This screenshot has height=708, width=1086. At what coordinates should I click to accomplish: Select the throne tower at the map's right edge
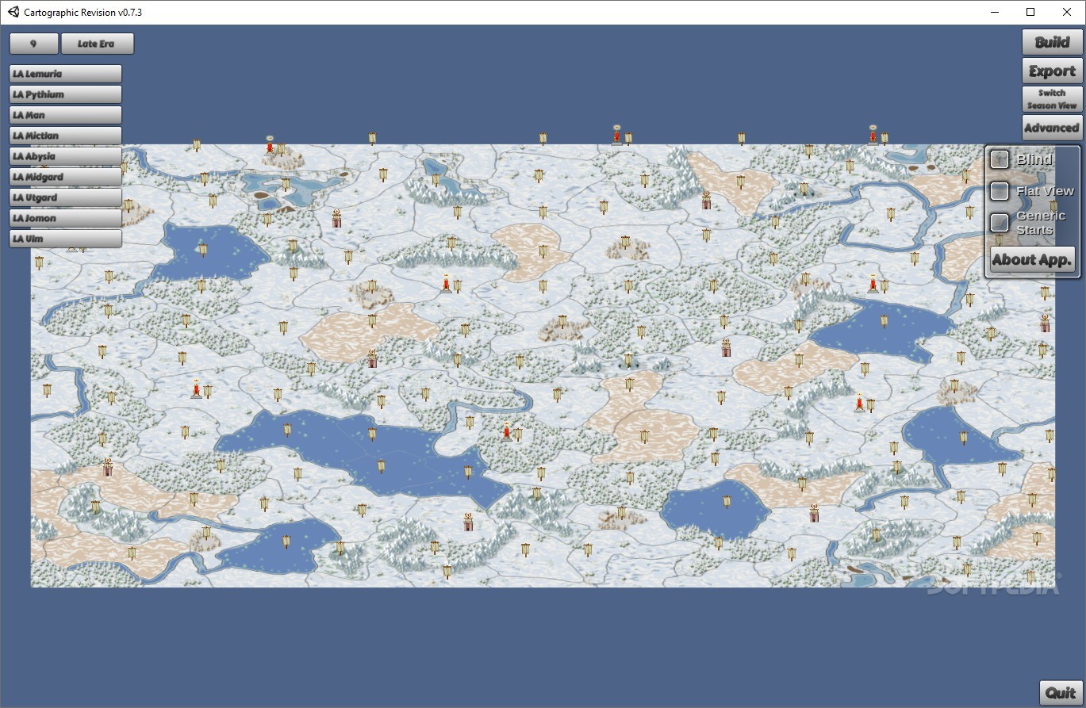pyautogui.click(x=1045, y=322)
